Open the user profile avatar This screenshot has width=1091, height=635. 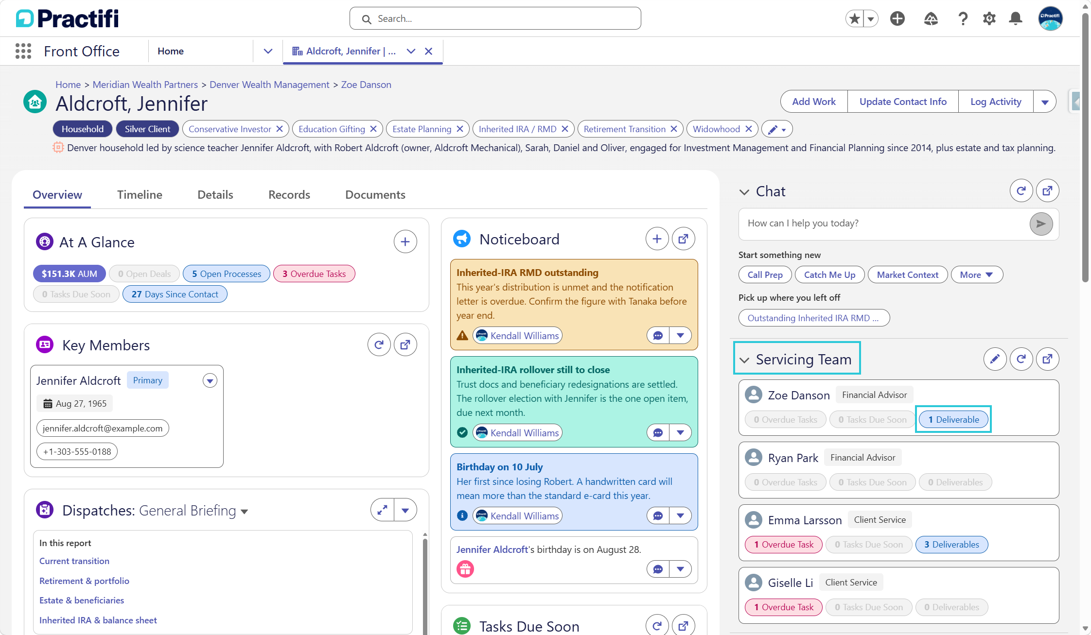click(x=1050, y=19)
